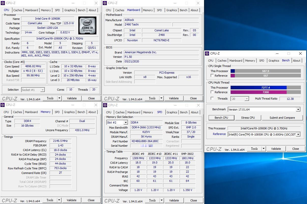This screenshot has width=307, height=204.
Task: Select the Bench tab in the CPU window
Action: pyautogui.click(x=82, y=10)
